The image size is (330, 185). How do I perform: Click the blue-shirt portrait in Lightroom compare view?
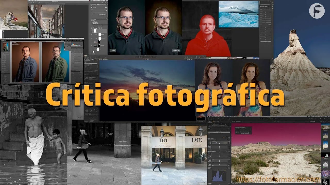click(x=25, y=62)
